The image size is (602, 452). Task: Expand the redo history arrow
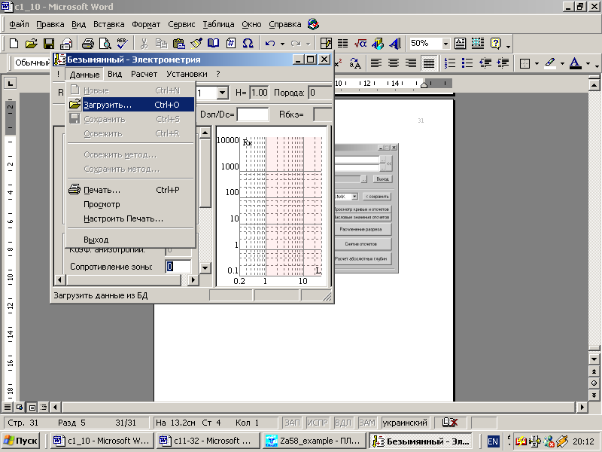[308, 44]
